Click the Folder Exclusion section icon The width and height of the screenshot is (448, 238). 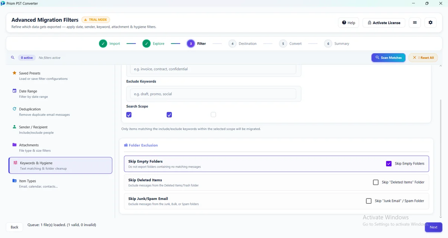[126, 145]
